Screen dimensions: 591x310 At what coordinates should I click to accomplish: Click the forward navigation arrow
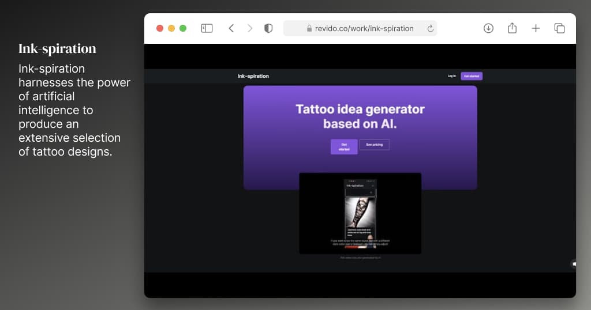[250, 28]
